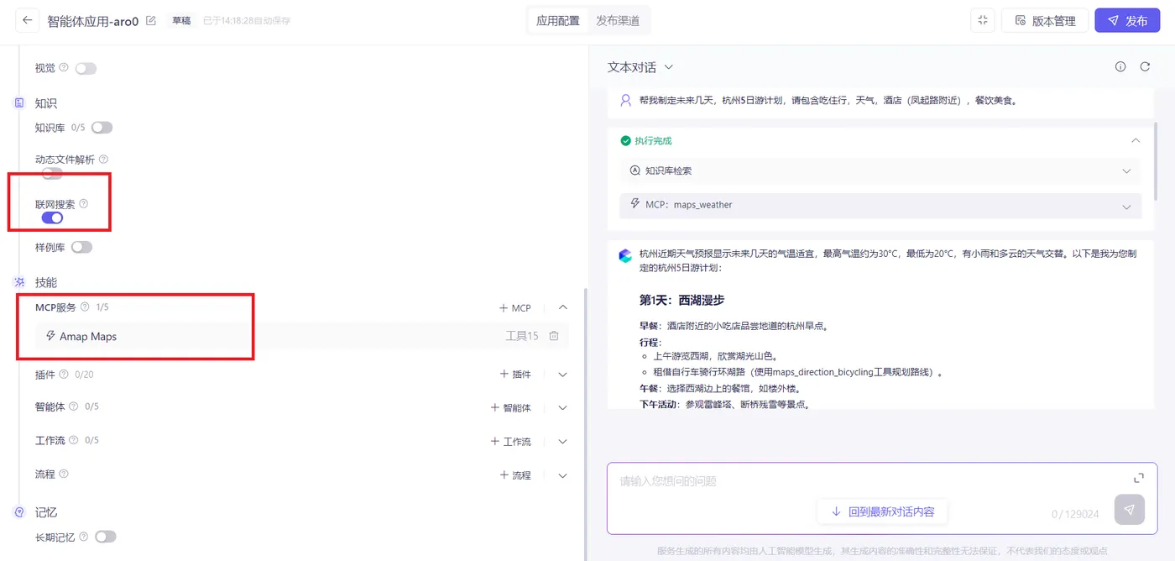The image size is (1175, 561).
Task: Disable the 联网搜索 switch
Action: point(52,218)
